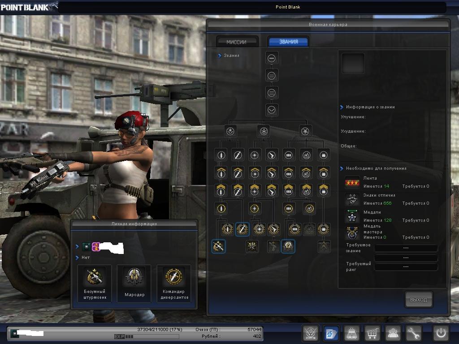The image size is (459, 344).
Task: Click the Медали star medal icon
Action: tap(352, 216)
